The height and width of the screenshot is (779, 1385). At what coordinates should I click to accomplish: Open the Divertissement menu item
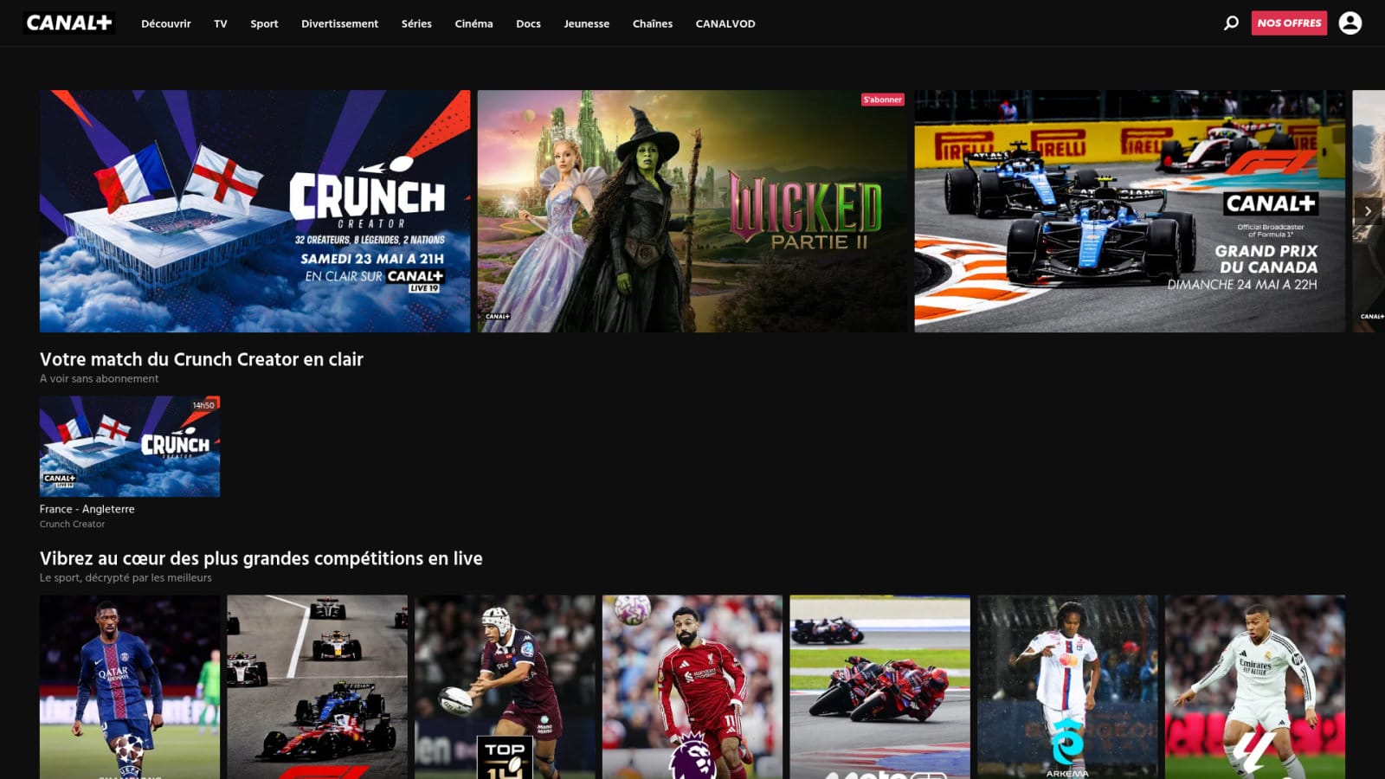coord(339,23)
